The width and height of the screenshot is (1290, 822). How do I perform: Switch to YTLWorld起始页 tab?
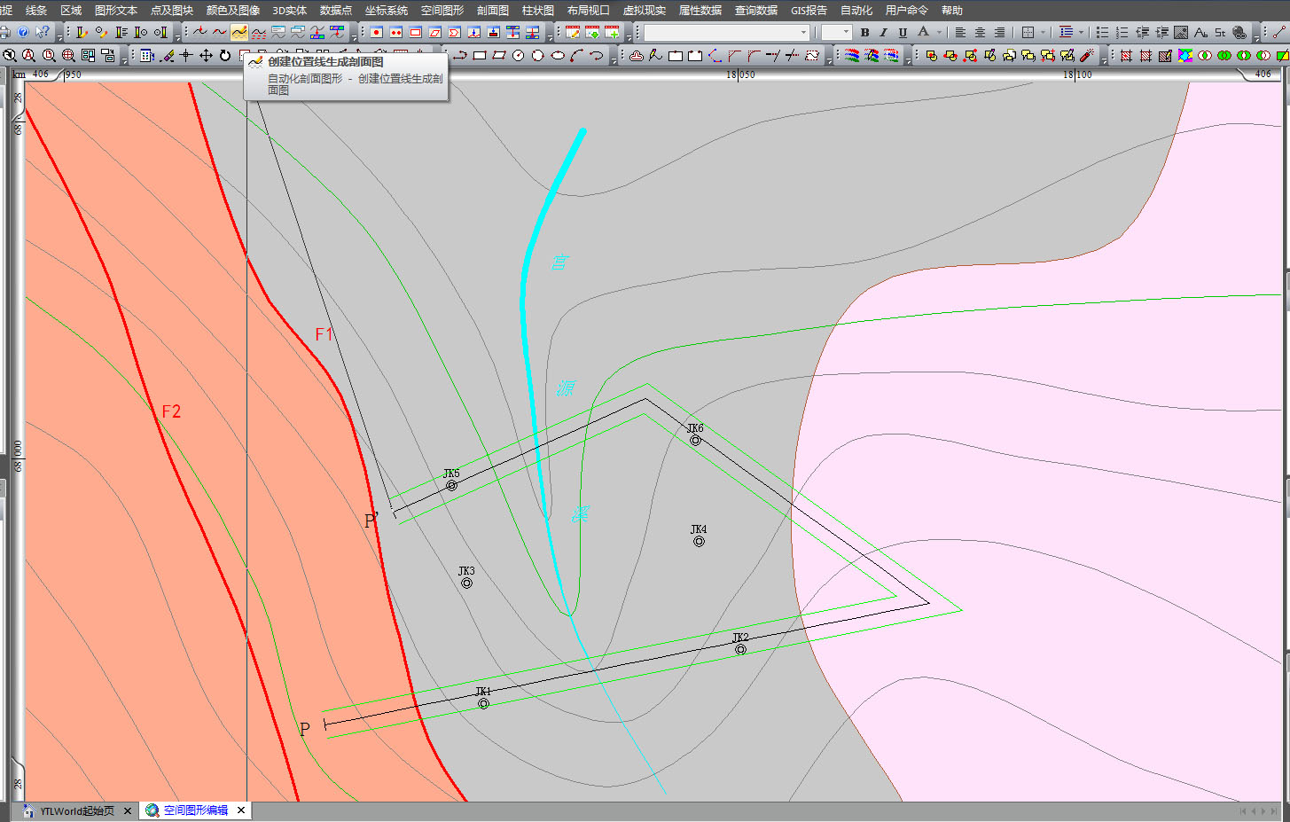click(x=76, y=810)
